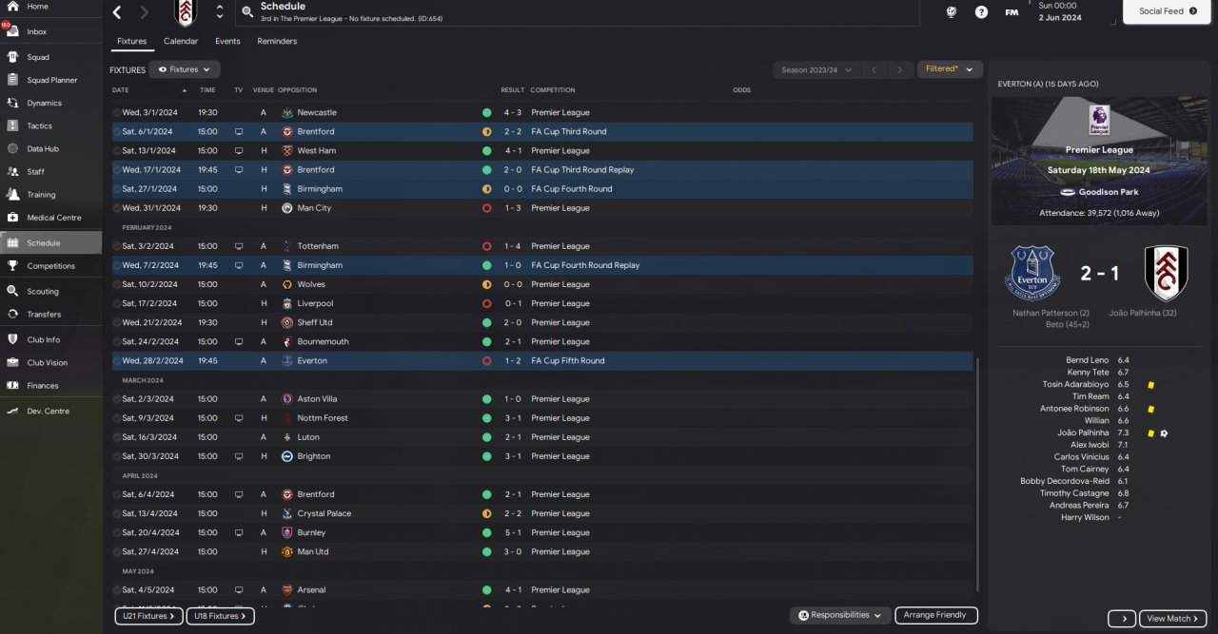
Task: Open the Tactics sidebar icon
Action: pyautogui.click(x=12, y=125)
